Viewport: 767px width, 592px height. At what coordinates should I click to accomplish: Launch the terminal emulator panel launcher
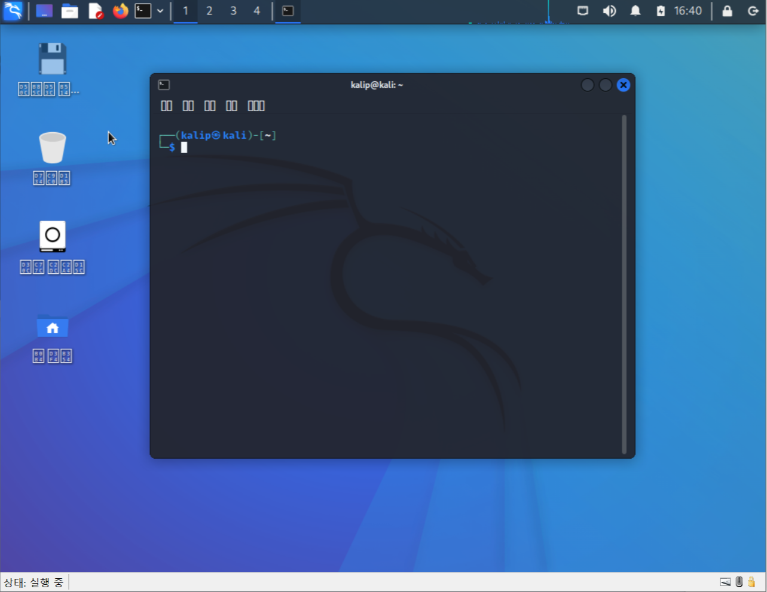tap(143, 11)
